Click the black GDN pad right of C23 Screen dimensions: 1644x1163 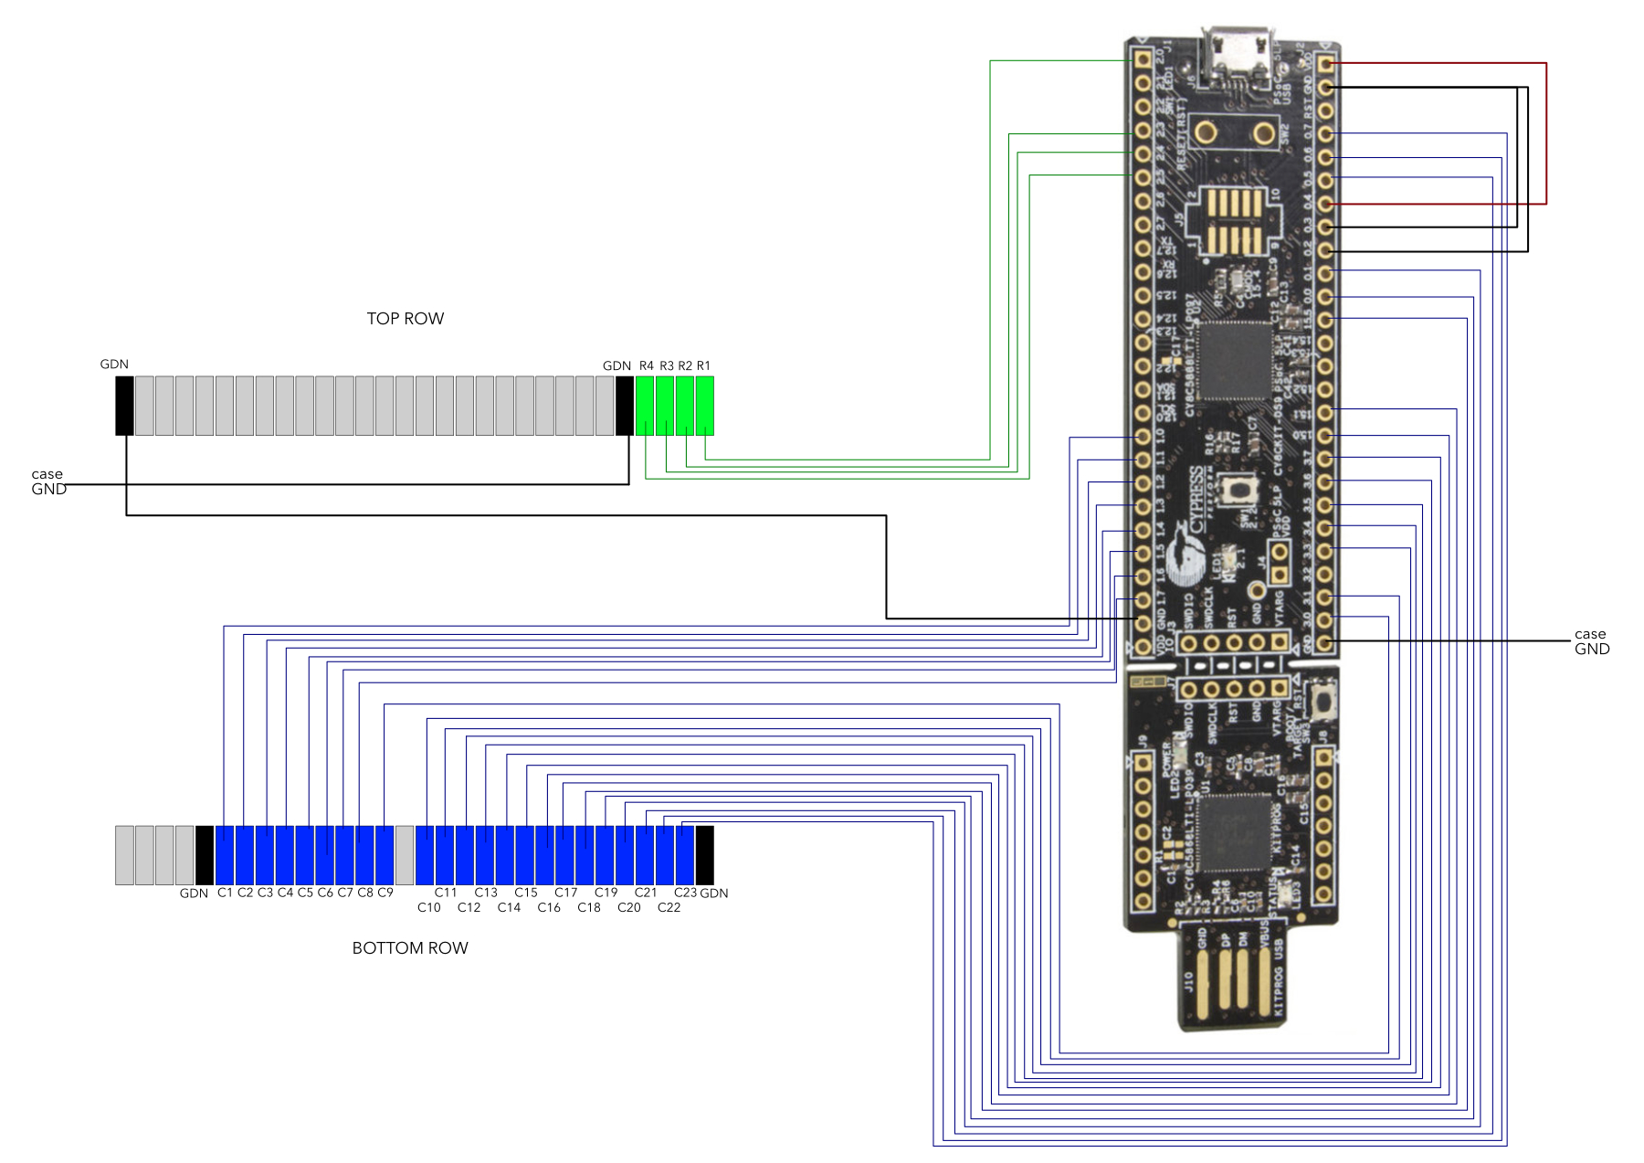[704, 854]
